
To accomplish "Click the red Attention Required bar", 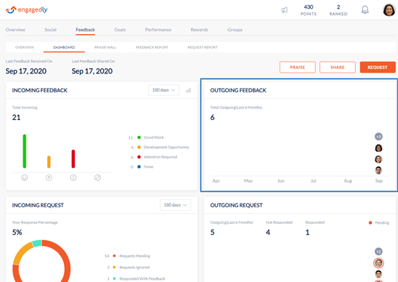I will (73, 158).
